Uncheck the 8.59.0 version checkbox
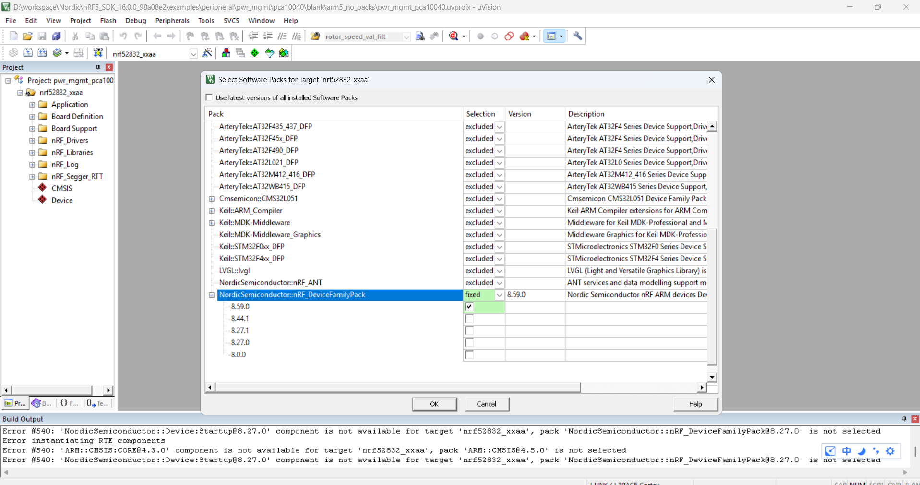Image resolution: width=920 pixels, height=485 pixels. coord(469,307)
